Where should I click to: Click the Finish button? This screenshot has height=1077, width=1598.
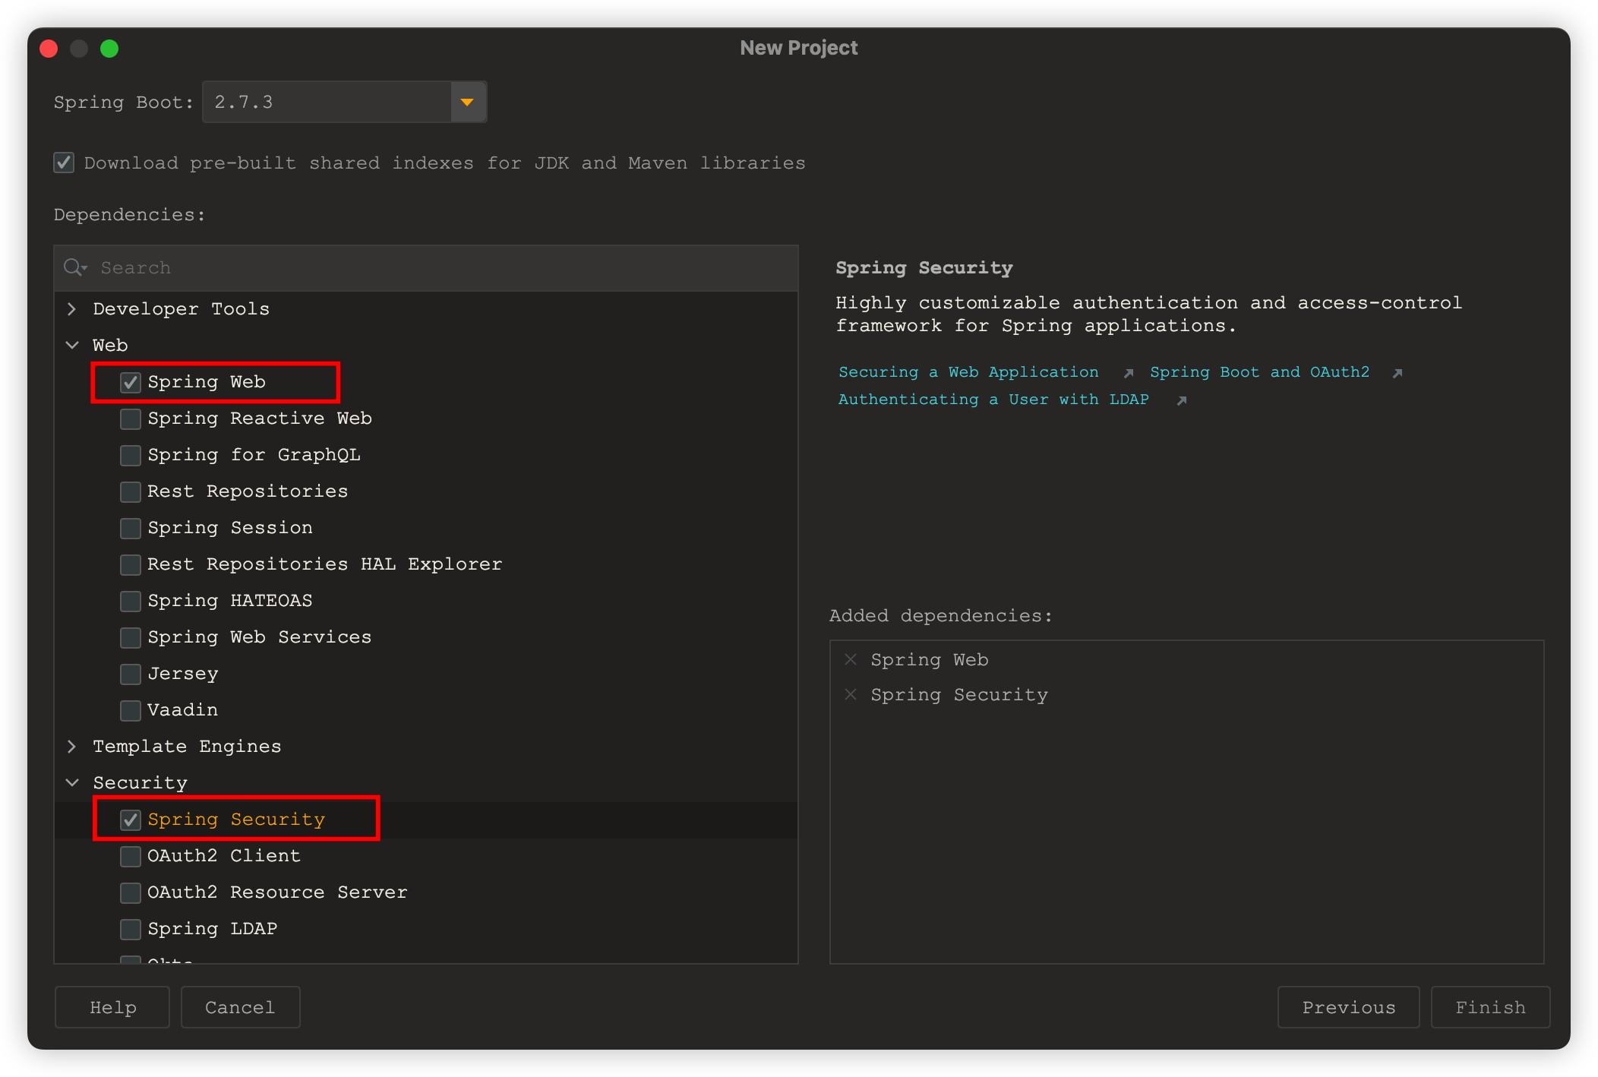(1489, 1007)
